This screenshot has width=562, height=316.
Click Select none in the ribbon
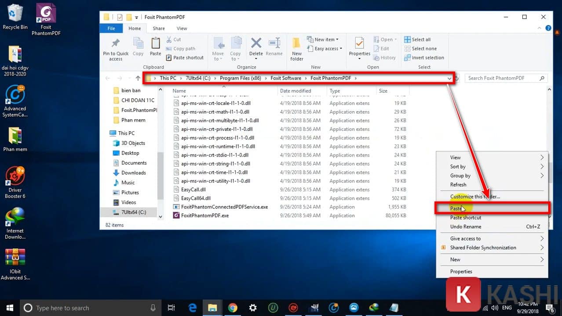click(x=420, y=48)
